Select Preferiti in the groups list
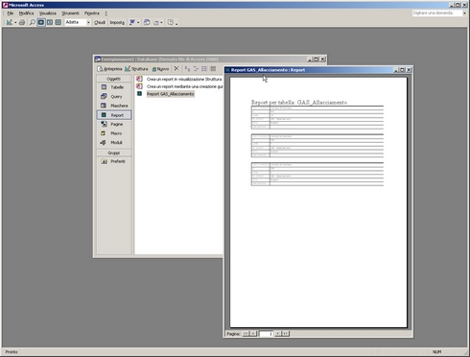This screenshot has width=470, height=357. [x=114, y=161]
